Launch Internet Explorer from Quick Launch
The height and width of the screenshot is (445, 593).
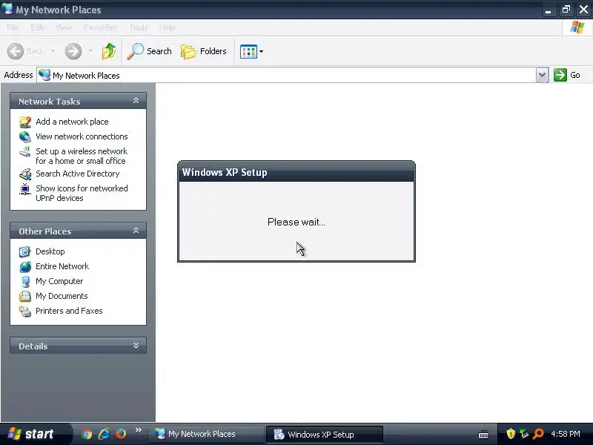click(x=104, y=434)
